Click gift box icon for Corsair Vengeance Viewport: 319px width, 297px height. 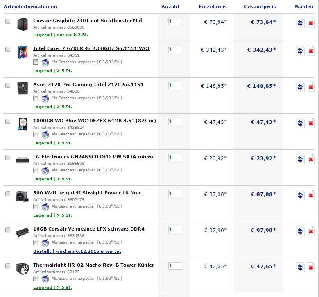(45, 243)
